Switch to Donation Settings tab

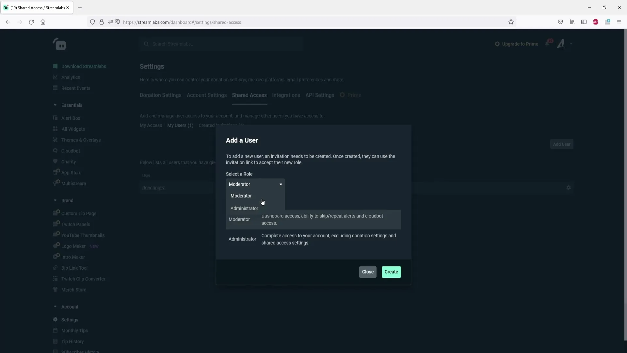[x=160, y=95]
